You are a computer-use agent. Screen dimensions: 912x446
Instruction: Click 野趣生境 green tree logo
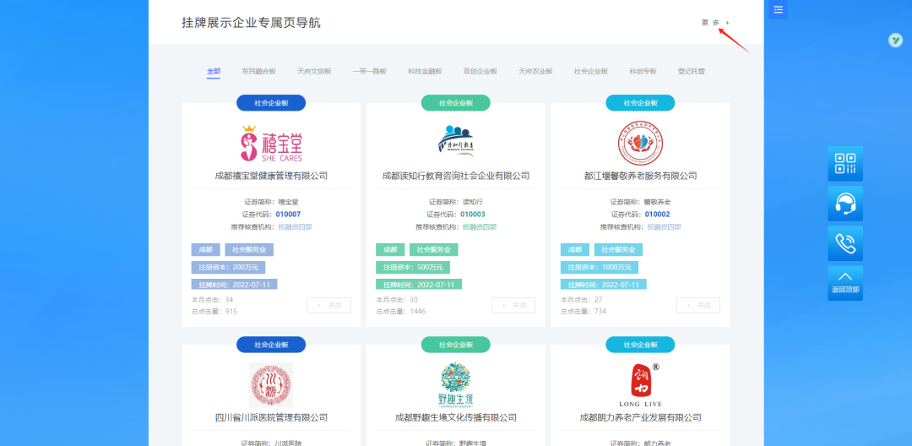pos(456,384)
